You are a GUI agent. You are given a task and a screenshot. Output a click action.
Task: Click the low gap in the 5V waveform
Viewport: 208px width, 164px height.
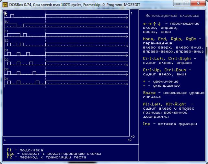pyautogui.click(x=20, y=26)
